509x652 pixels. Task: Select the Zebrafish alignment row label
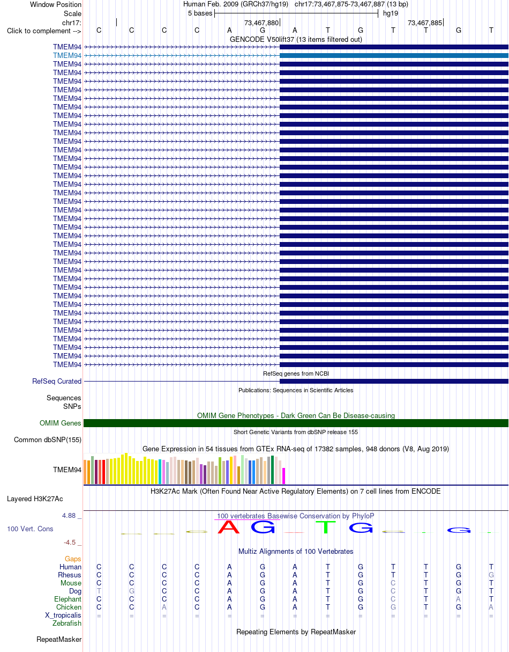coord(67,623)
